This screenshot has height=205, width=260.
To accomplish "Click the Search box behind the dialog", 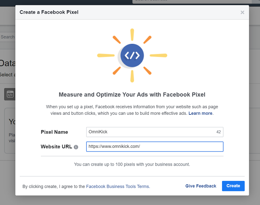I will click(7, 37).
